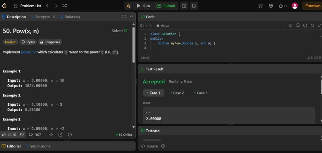Start the alarm clock timer icon
The width and height of the screenshot is (322, 153).
pyautogui.click(x=184, y=6)
